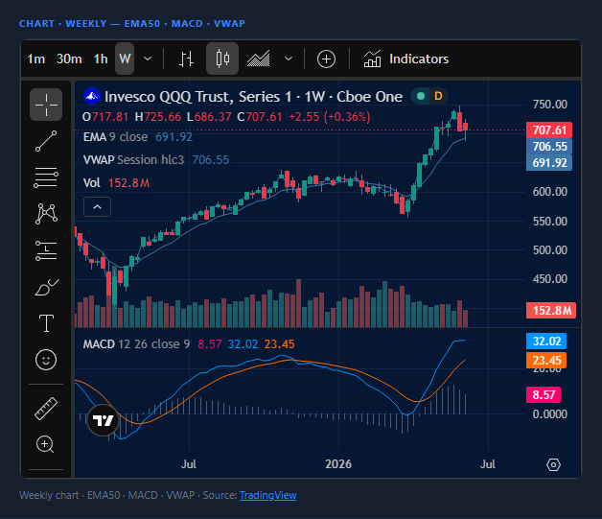Select the crosshair cursor tool

46,105
